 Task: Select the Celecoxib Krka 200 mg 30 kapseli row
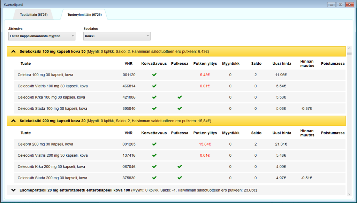(x=180, y=167)
